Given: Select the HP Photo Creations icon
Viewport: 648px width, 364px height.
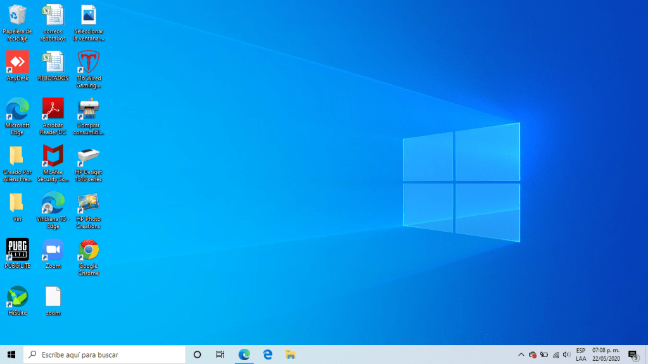Looking at the screenshot, I should pos(88,203).
